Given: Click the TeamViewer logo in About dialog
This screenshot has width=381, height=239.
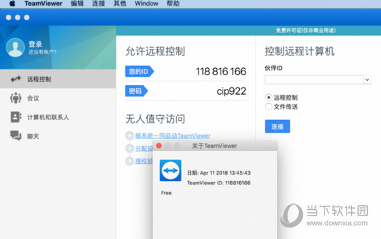Looking at the screenshot, I should point(170,170).
